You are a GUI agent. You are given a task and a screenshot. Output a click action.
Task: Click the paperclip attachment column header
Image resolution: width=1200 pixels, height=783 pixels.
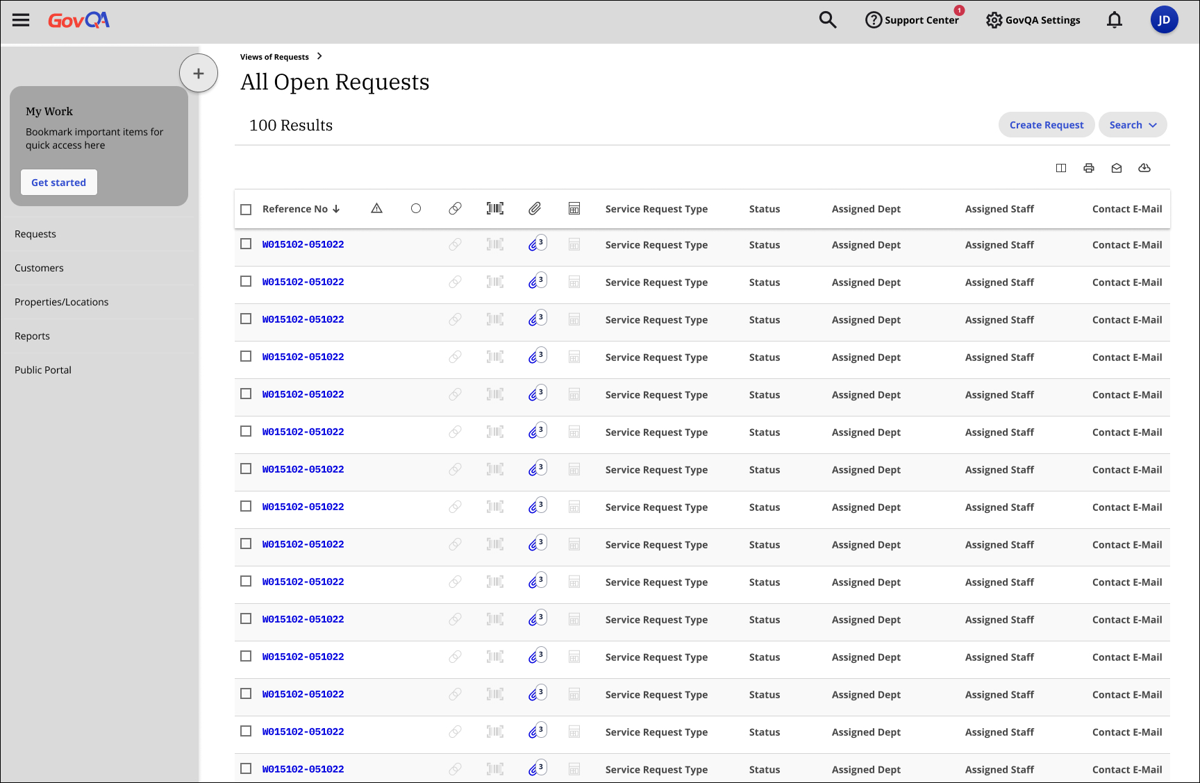535,208
